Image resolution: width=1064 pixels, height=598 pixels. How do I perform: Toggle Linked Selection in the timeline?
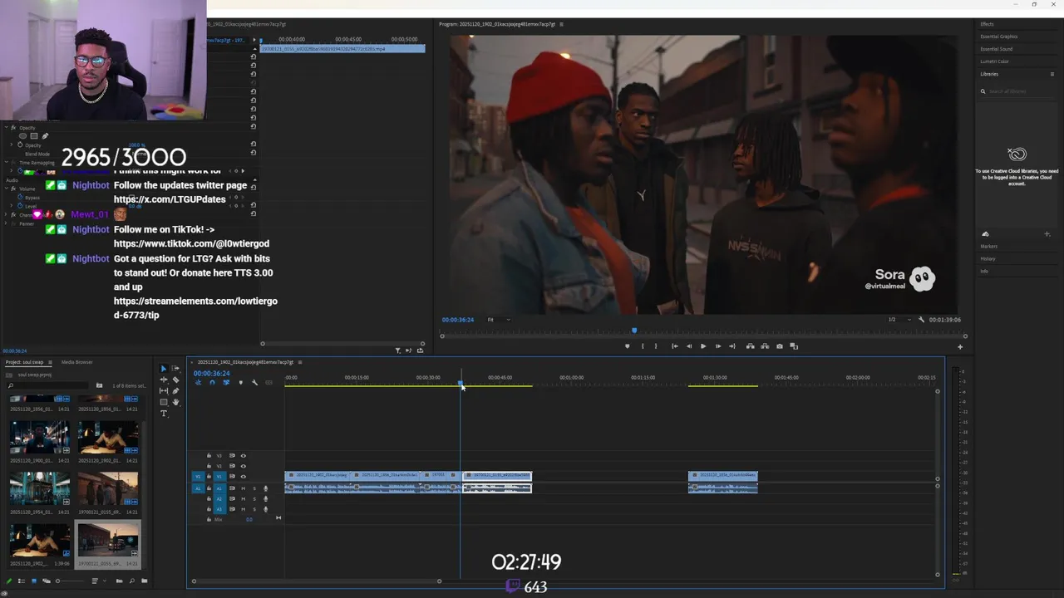pyautogui.click(x=226, y=382)
